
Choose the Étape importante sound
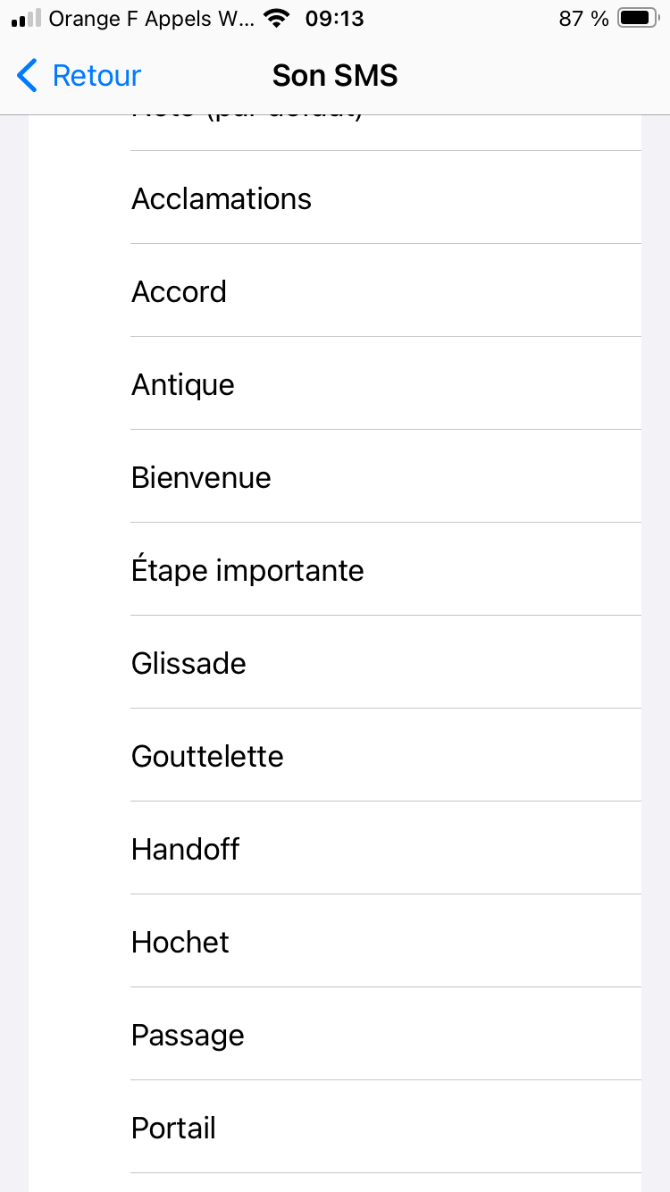247,570
